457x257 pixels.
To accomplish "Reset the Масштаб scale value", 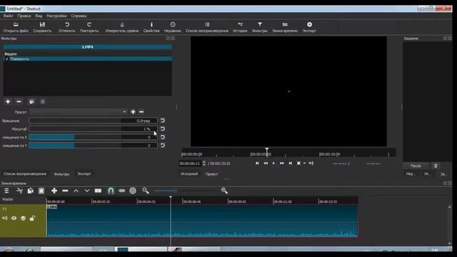I will tap(163, 128).
